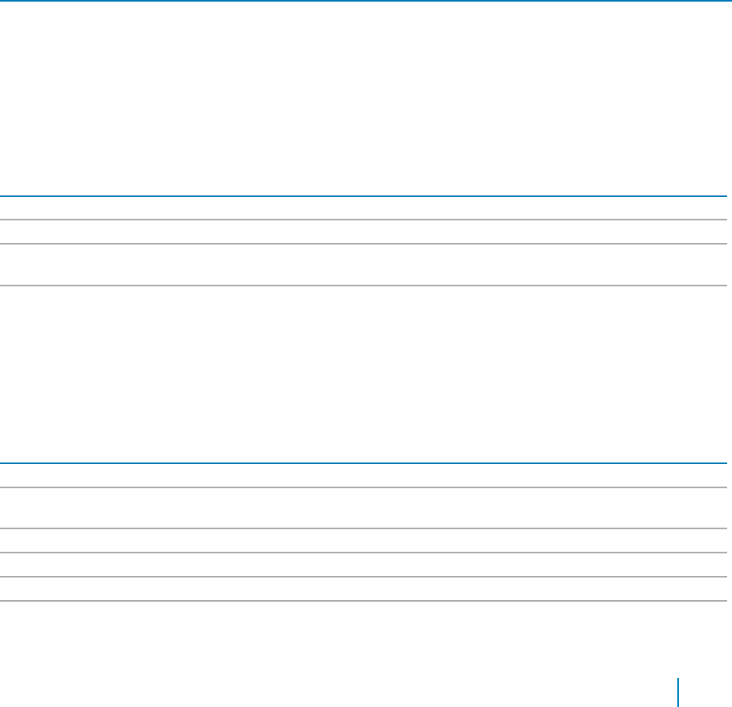Select the first narrow row of upper table
Image resolution: width=732 pixels, height=707 pixels.
click(x=364, y=208)
